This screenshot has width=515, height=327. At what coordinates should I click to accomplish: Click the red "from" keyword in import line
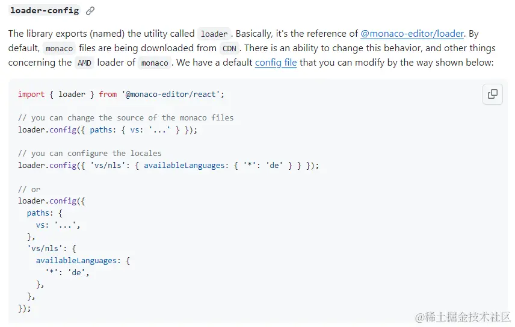pos(108,95)
